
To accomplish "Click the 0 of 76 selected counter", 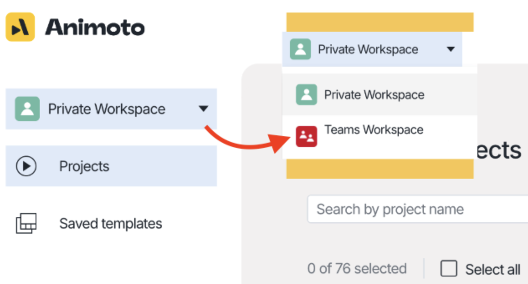I will [x=357, y=269].
